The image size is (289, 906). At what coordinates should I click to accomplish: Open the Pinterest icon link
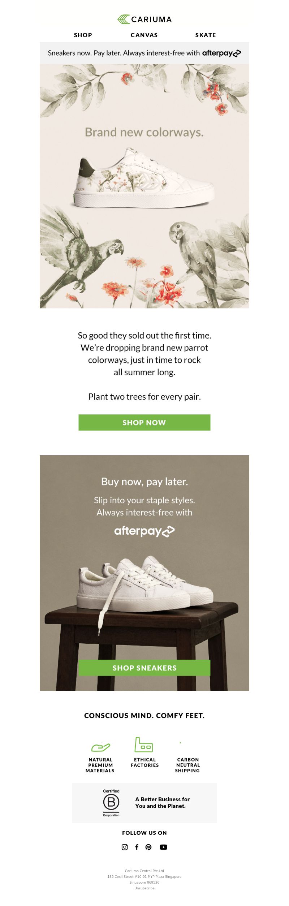point(148,847)
